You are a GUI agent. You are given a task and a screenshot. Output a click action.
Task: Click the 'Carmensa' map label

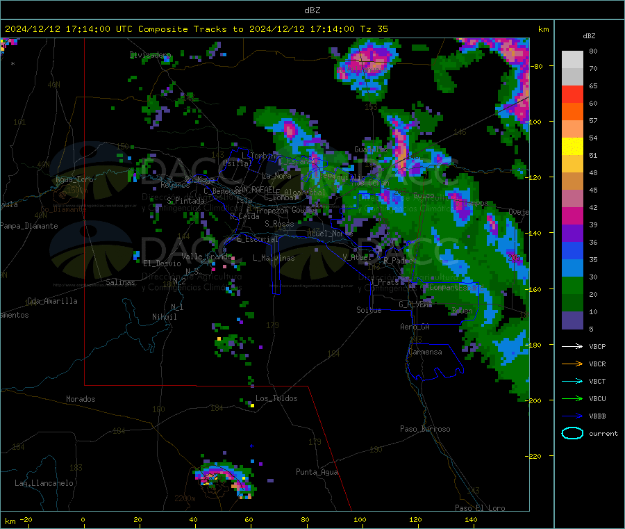point(425,352)
